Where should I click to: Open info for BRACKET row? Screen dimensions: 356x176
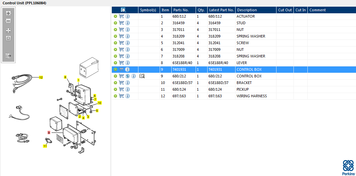pyautogui.click(x=127, y=83)
